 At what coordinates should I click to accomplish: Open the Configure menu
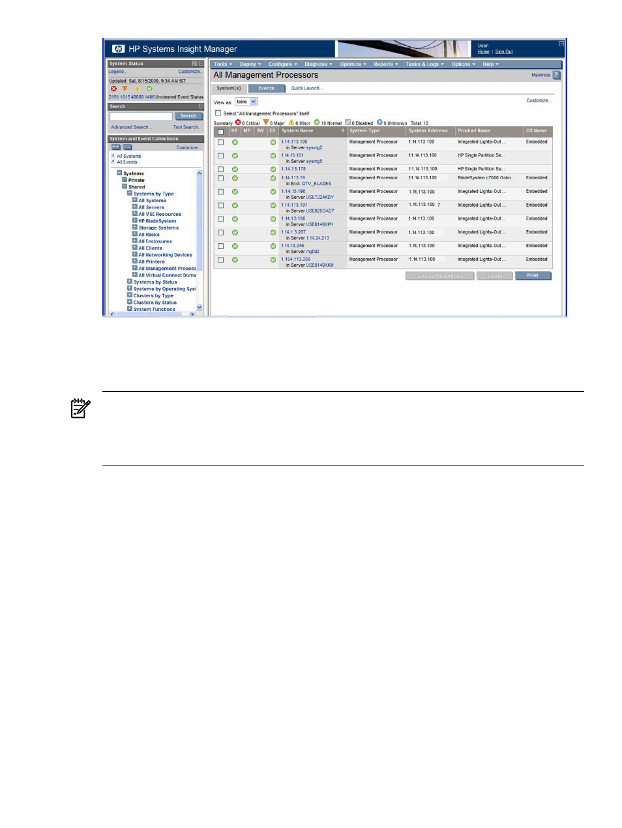[283, 65]
